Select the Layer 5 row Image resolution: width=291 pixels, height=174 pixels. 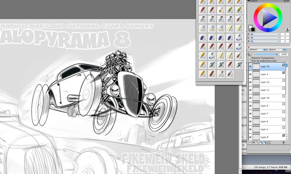(267, 129)
